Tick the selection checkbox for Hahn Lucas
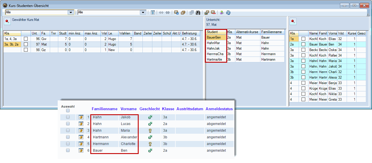Viewport: 372px width, 163px height. point(68,124)
